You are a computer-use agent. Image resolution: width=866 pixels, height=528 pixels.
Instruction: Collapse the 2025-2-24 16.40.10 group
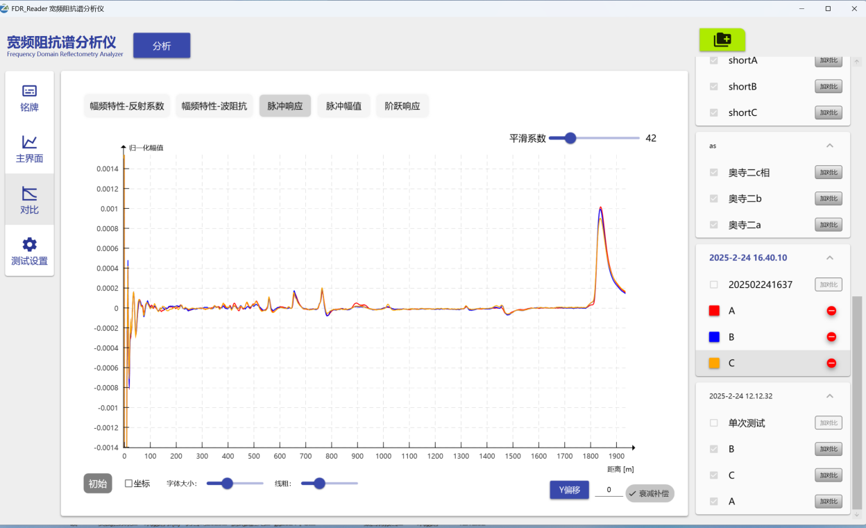coord(829,257)
